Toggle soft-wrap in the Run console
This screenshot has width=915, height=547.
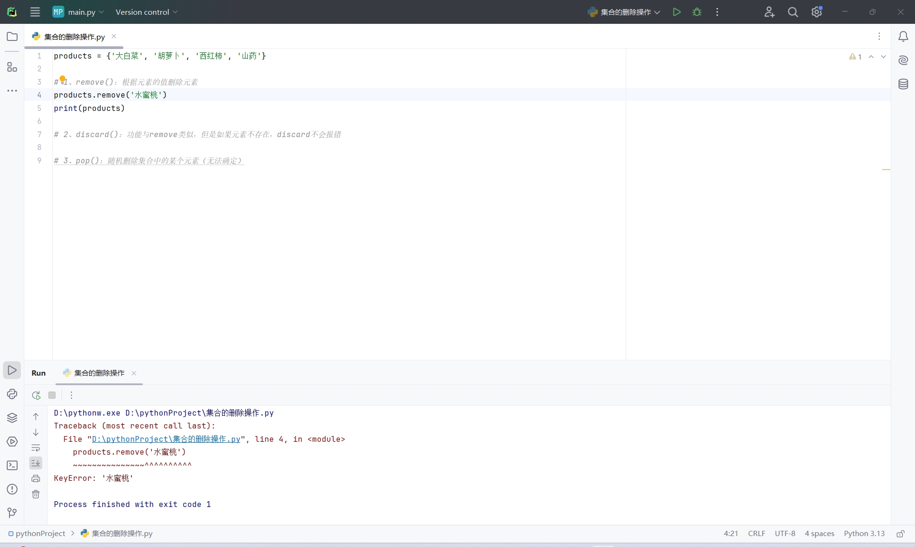click(36, 448)
